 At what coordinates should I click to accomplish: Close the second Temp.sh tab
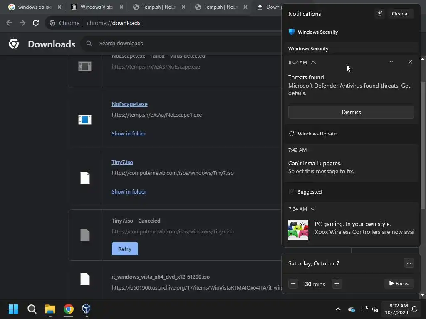click(245, 7)
